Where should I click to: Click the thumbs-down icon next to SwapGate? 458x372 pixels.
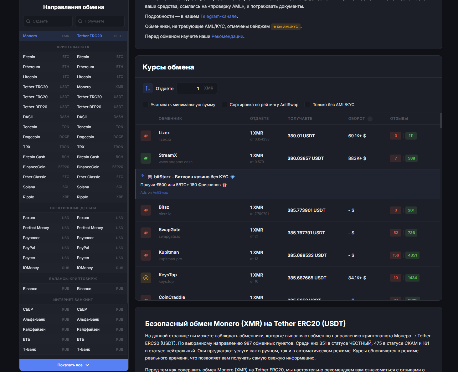[x=146, y=233]
